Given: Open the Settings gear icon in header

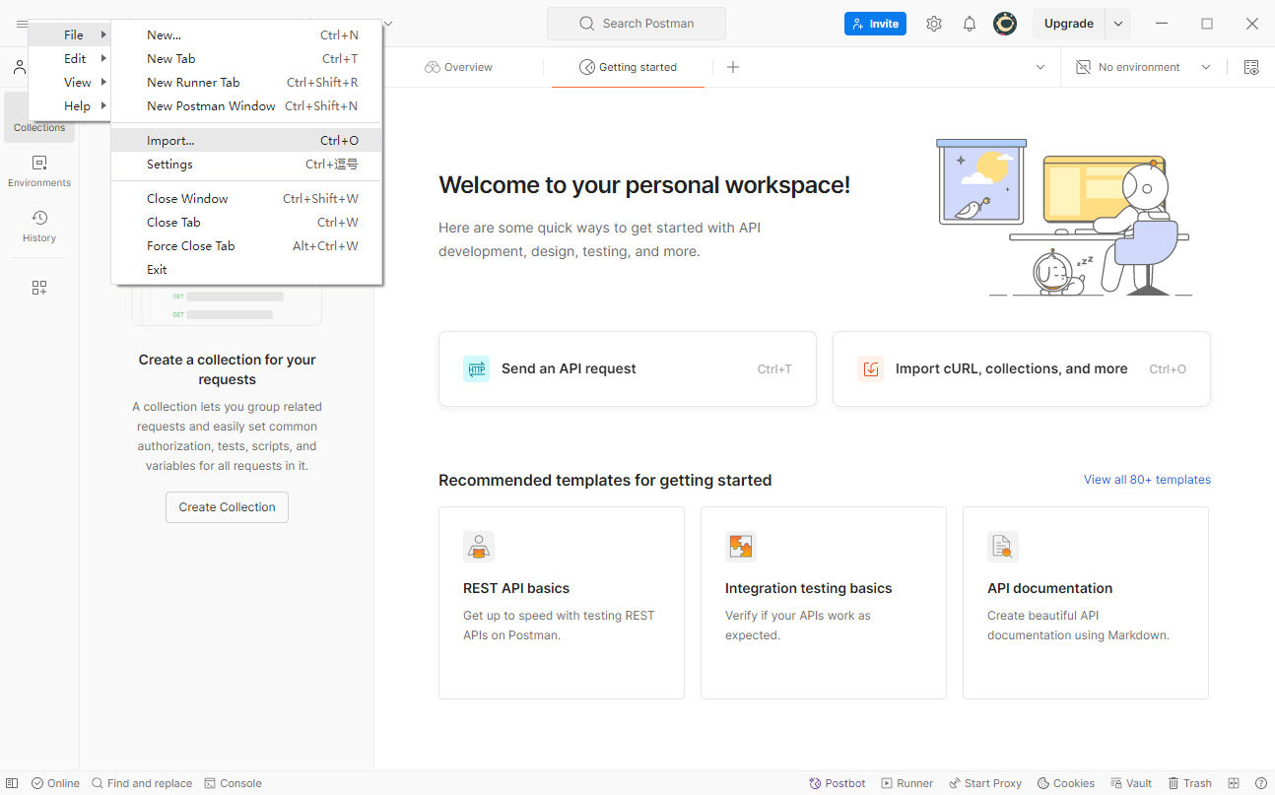Looking at the screenshot, I should (x=934, y=24).
